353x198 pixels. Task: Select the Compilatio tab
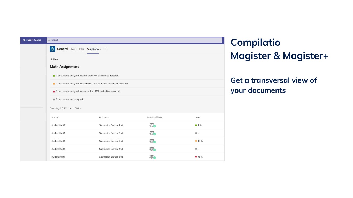tap(93, 49)
